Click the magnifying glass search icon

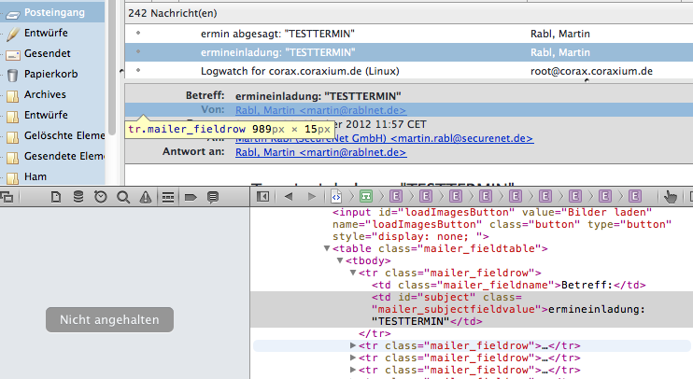coord(122,197)
